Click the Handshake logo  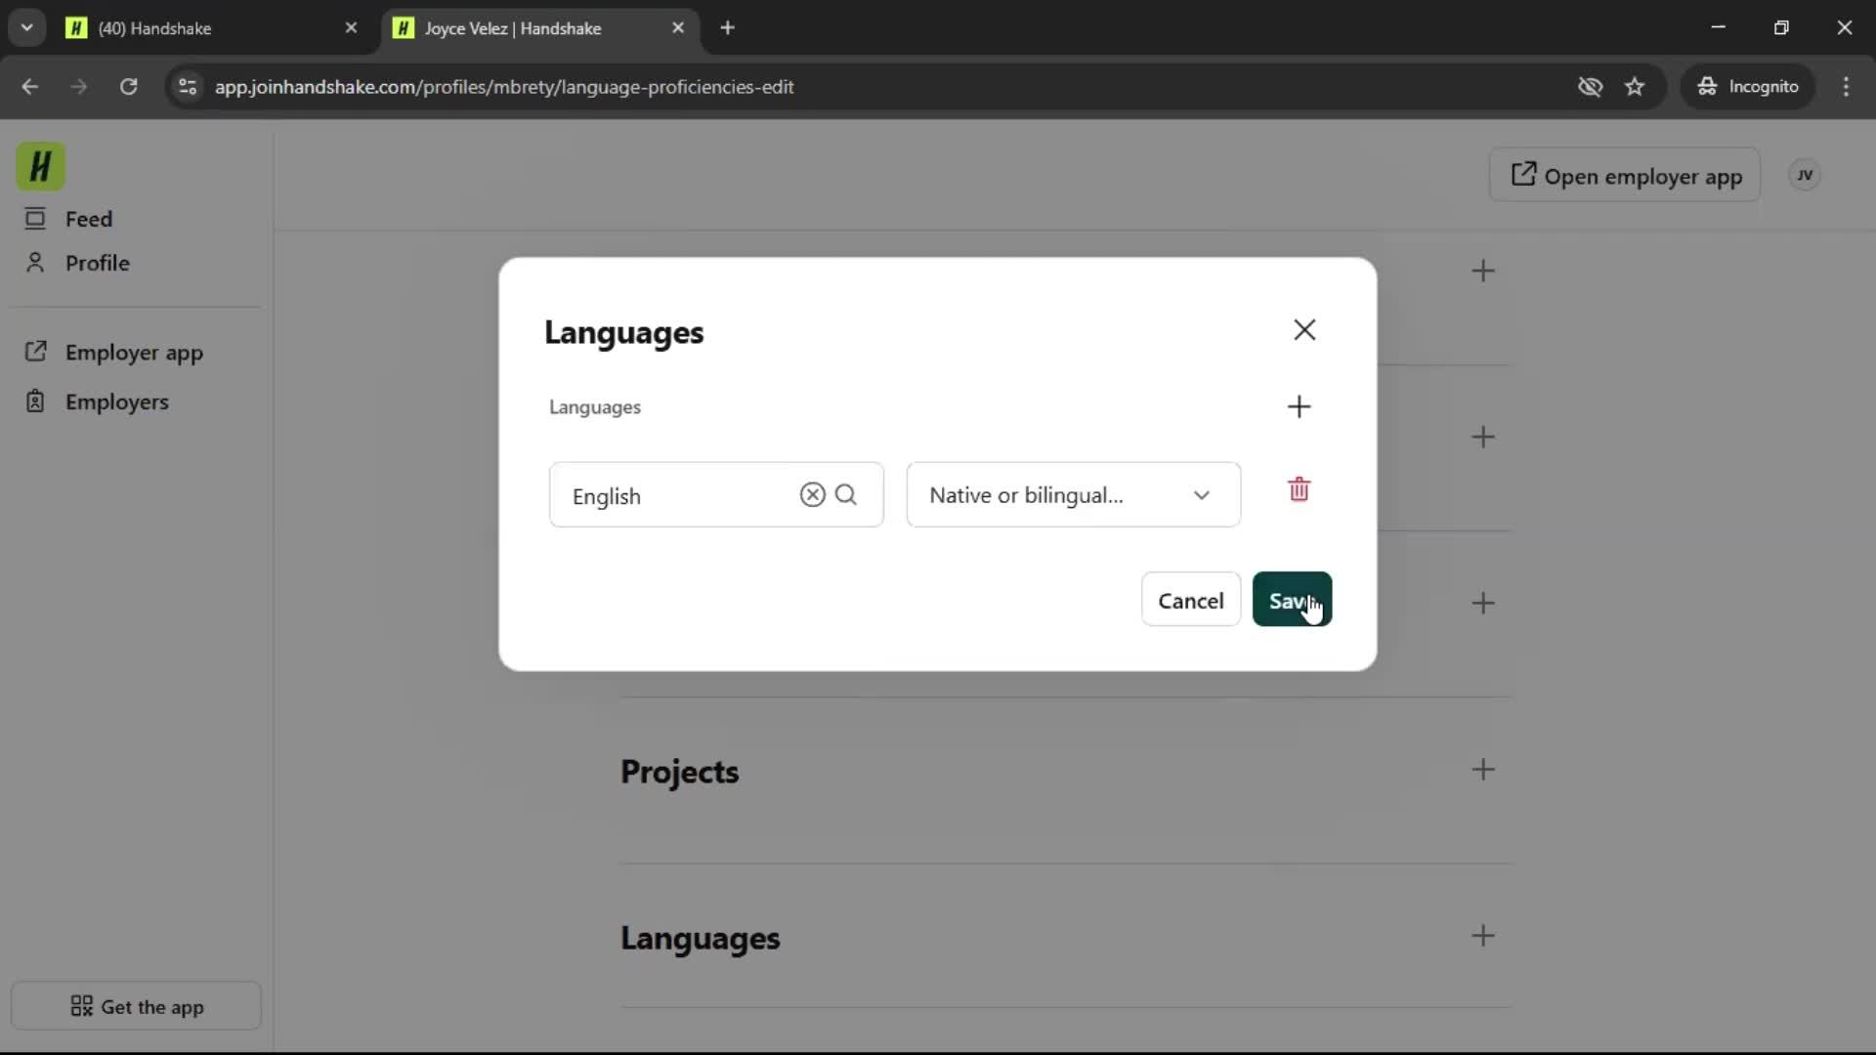click(x=40, y=166)
